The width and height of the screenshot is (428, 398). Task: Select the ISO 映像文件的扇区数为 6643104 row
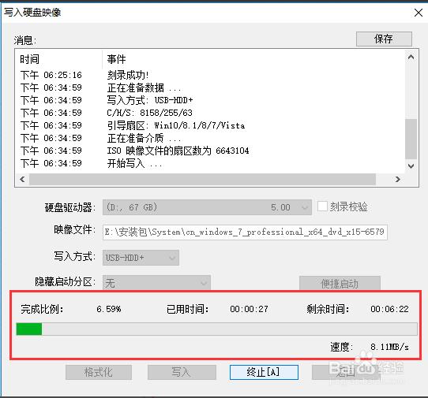(210, 151)
